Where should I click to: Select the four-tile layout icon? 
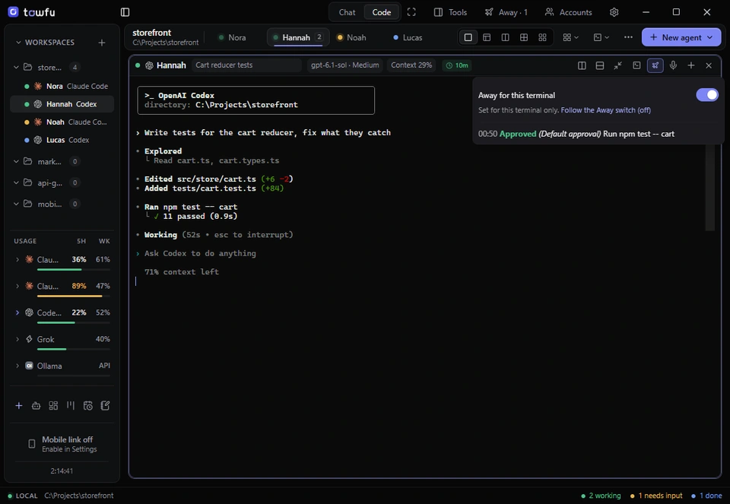click(542, 37)
